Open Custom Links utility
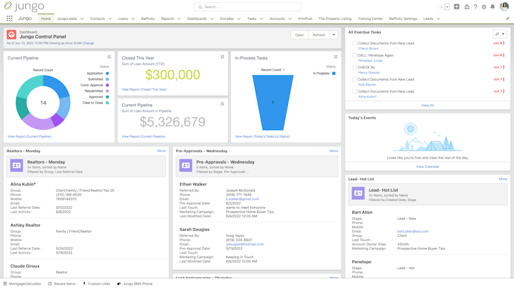Screen dimensions: 514x289 tap(97, 284)
